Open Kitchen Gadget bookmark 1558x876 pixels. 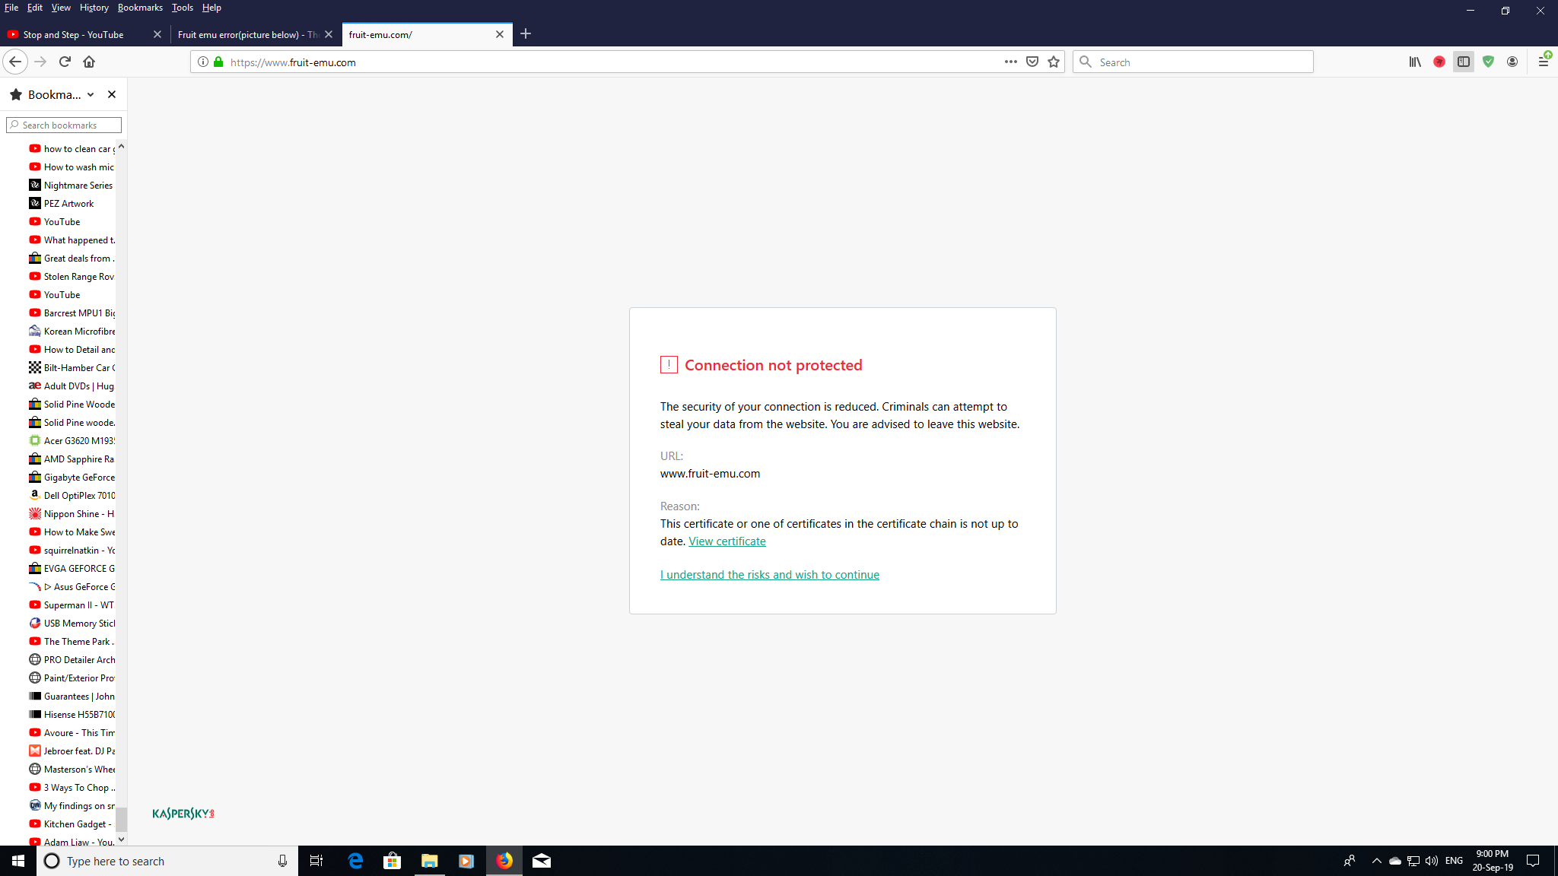72,824
